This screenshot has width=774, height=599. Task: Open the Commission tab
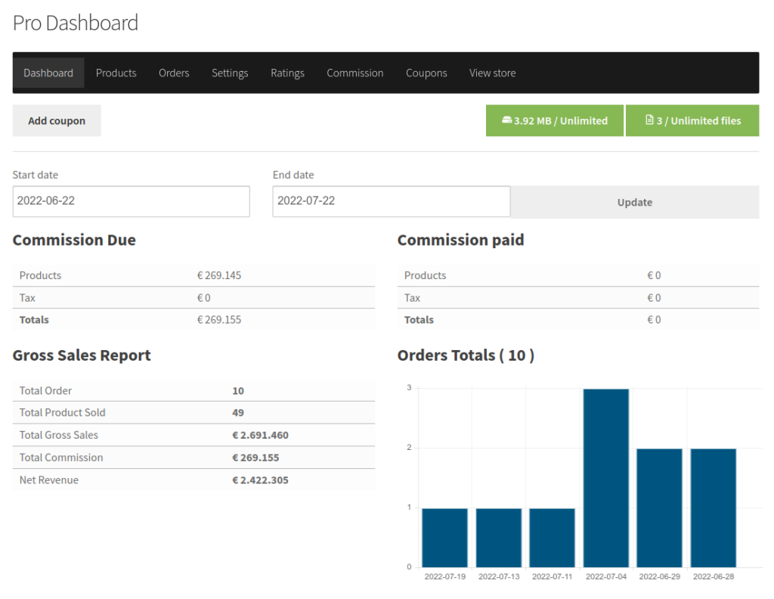click(355, 73)
